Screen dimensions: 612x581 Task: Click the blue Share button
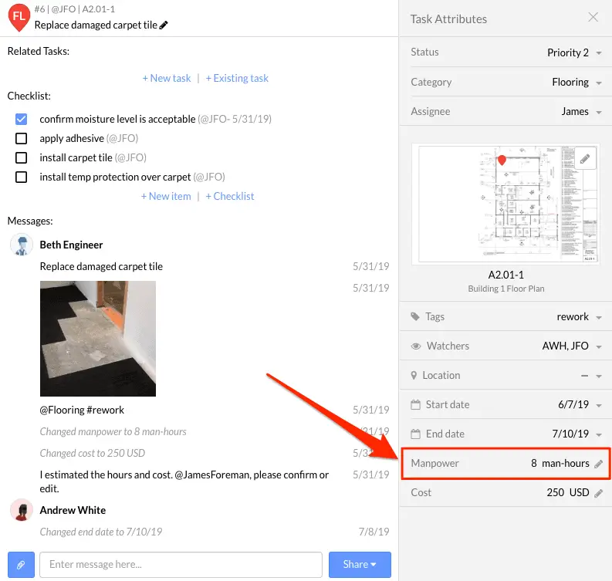point(360,564)
